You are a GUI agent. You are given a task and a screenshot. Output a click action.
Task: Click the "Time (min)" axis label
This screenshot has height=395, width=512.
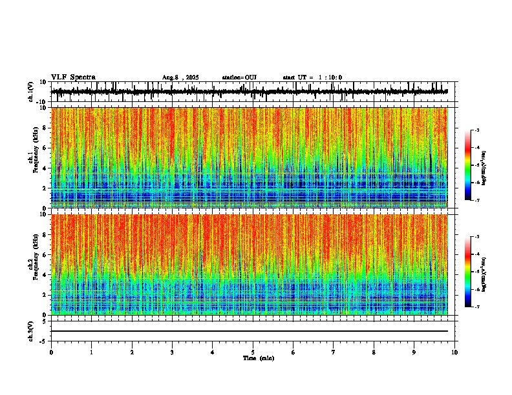pyautogui.click(x=259, y=358)
